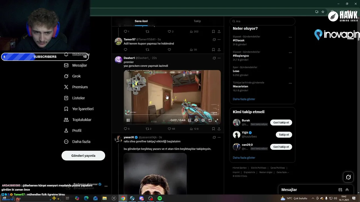Image resolution: width=360 pixels, height=202 pixels.
Task: Open Google Chrome in taskbar
Action: point(123,198)
